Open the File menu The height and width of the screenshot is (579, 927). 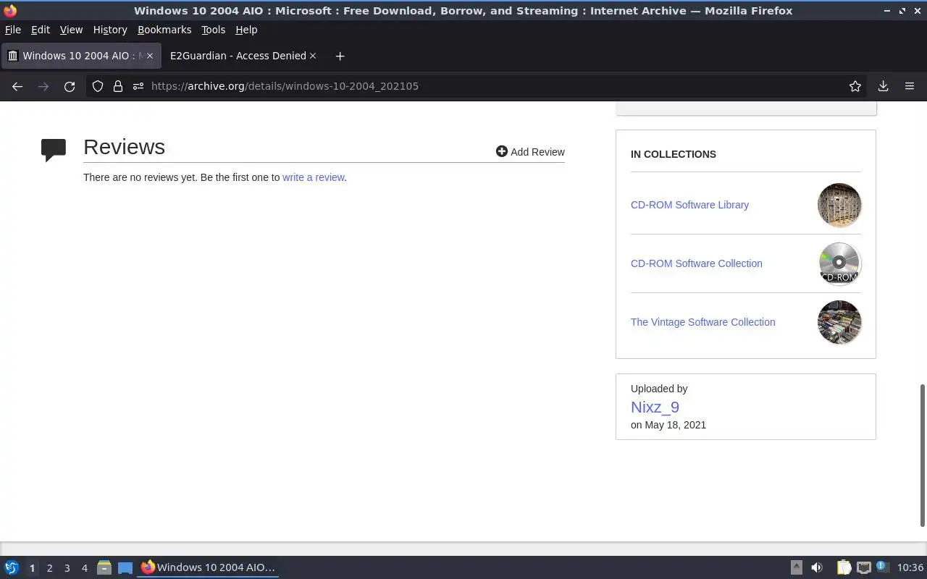point(12,30)
